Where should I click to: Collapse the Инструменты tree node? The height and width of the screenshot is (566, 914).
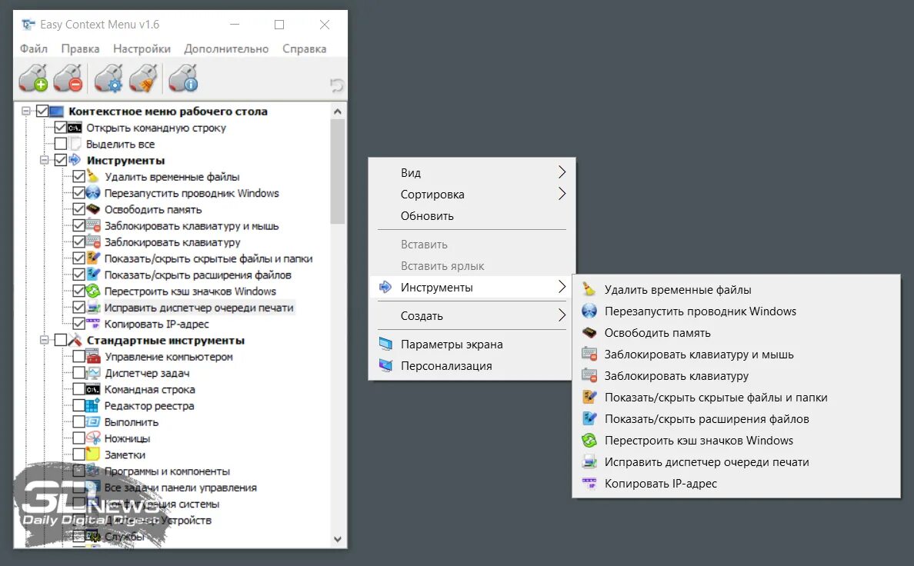pos(44,160)
